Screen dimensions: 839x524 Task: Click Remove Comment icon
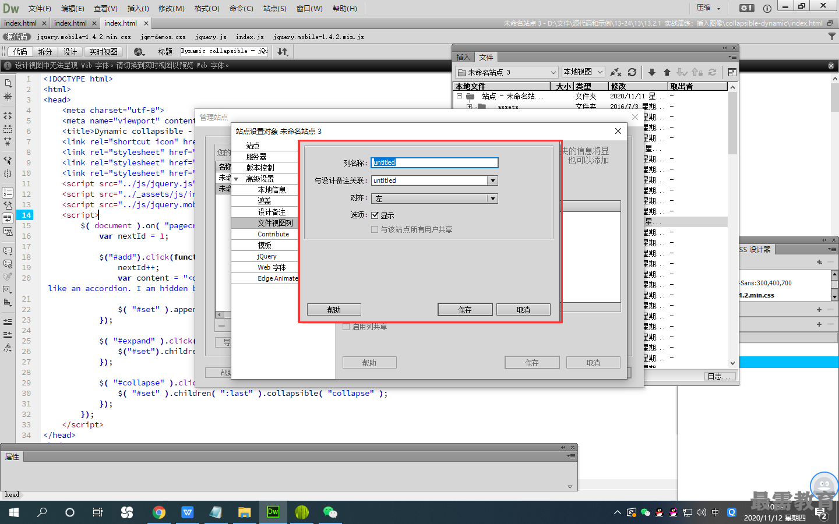[8, 264]
